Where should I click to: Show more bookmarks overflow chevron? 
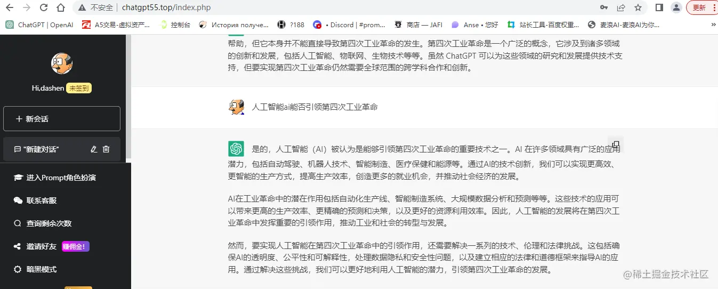(713, 25)
